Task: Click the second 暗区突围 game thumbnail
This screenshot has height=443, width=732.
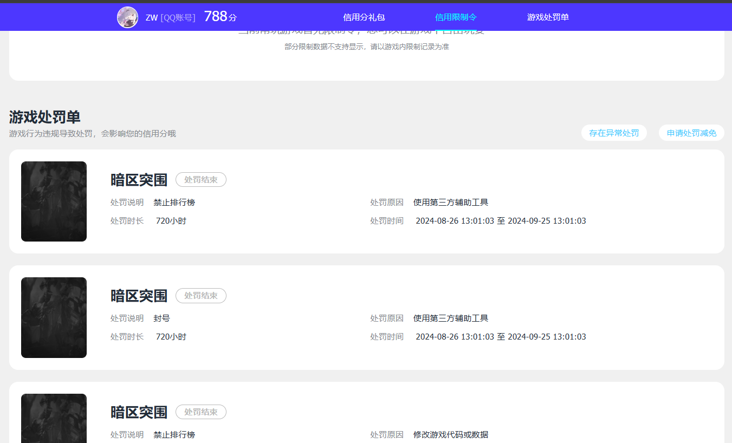Action: coord(54,317)
